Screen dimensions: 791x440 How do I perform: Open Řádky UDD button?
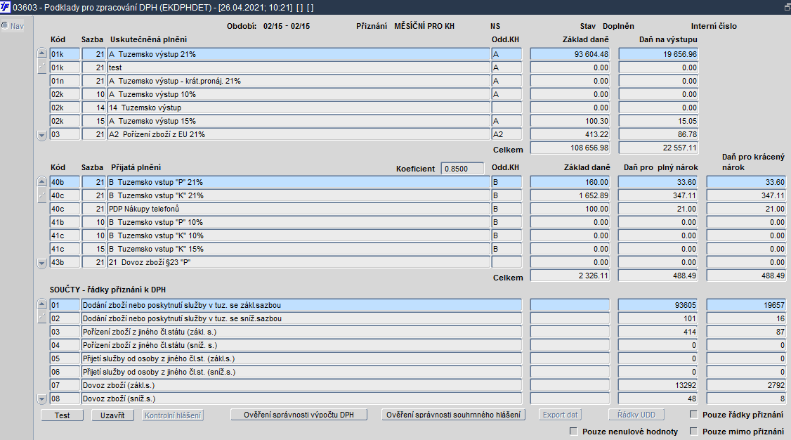pyautogui.click(x=636, y=415)
